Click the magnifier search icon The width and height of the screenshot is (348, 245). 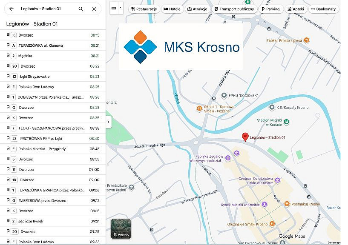click(81, 9)
